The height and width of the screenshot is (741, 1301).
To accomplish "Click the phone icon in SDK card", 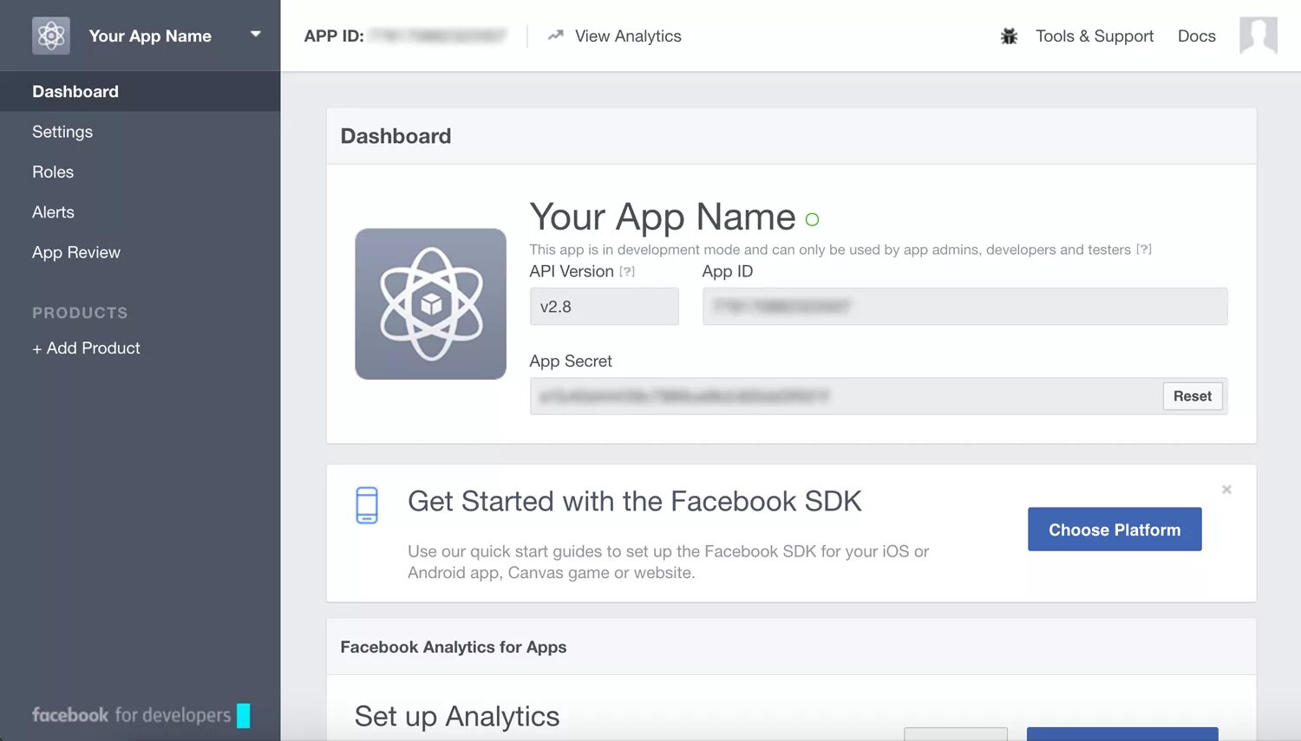I will tap(367, 505).
